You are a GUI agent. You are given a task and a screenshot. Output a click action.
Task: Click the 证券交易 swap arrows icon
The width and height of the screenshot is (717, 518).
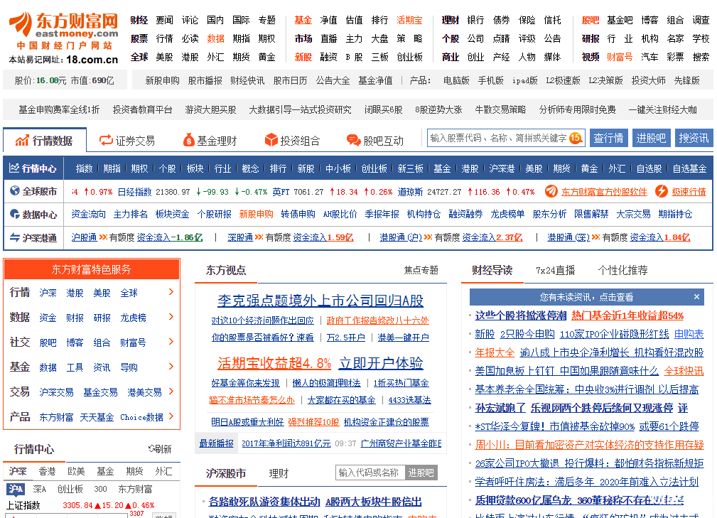(x=106, y=141)
